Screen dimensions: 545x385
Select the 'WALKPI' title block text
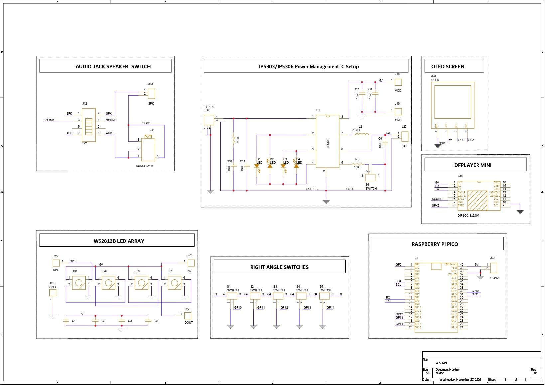click(x=441, y=363)
